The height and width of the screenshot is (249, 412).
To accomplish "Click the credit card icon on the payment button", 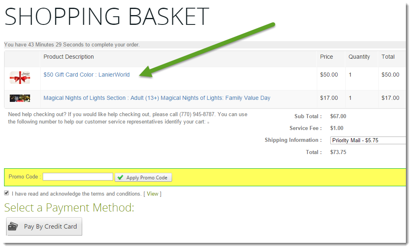I will pyautogui.click(x=13, y=227).
